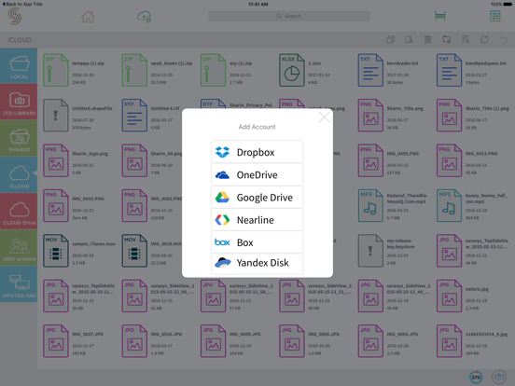The height and width of the screenshot is (386, 515).
Task: Open the settings sliders icon
Action: [x=495, y=16]
